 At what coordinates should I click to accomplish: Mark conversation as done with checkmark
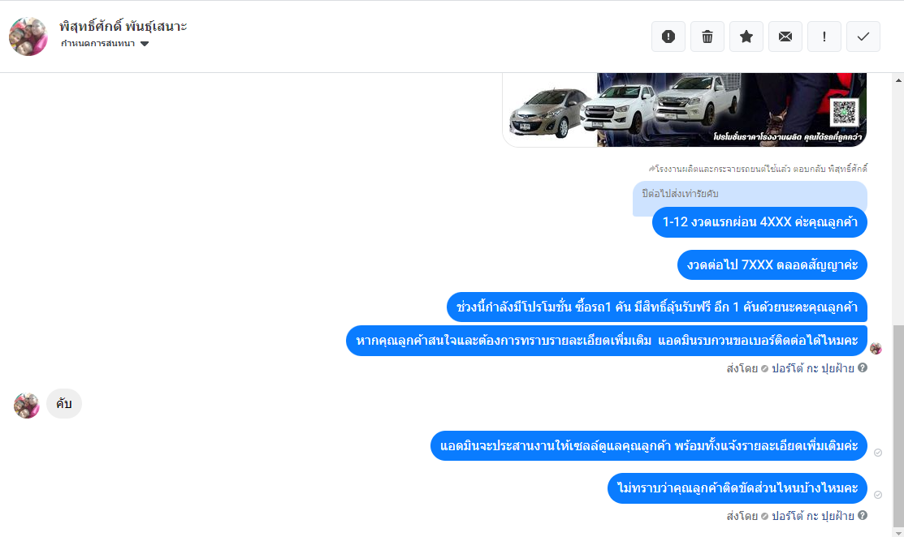pyautogui.click(x=863, y=37)
